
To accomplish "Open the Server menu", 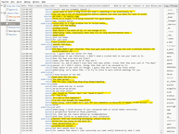I will click(19, 2).
